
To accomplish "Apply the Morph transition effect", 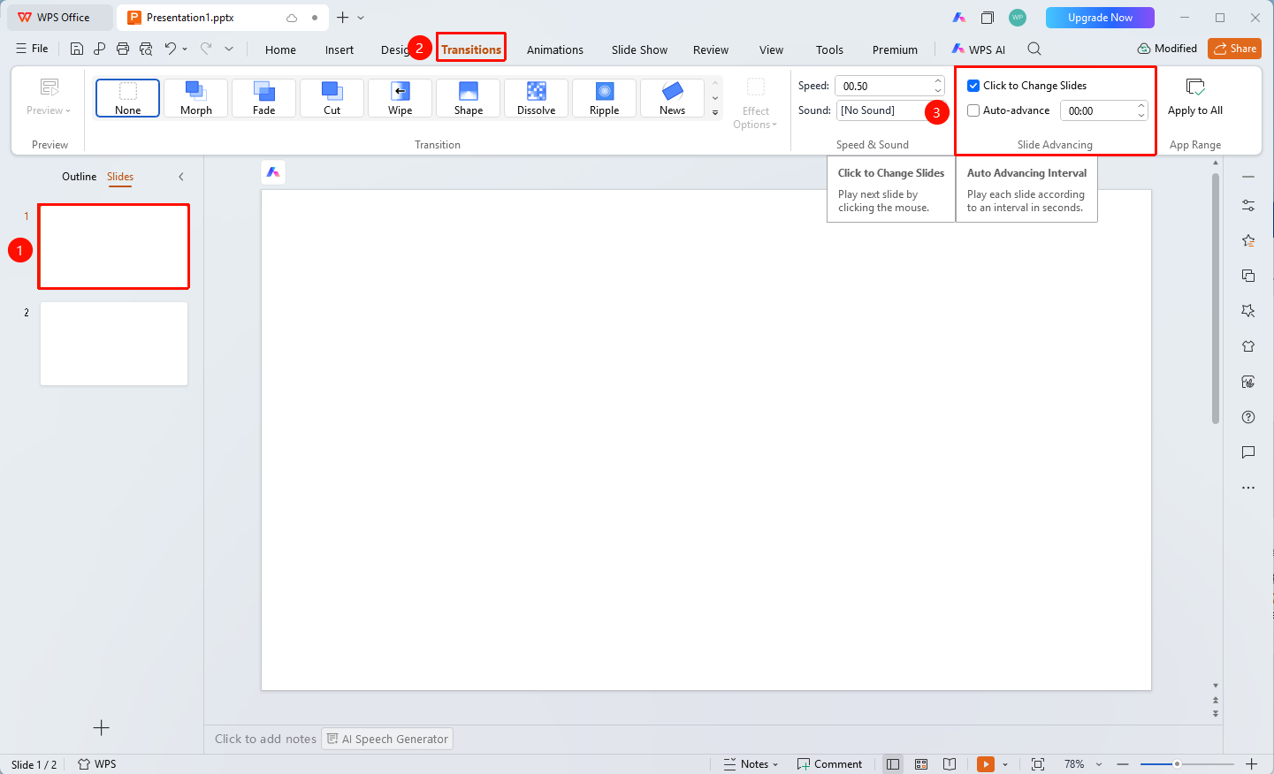I will tap(195, 98).
